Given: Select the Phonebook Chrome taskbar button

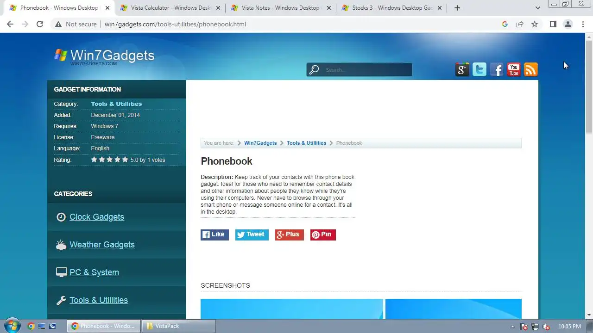Looking at the screenshot, I should tap(104, 326).
